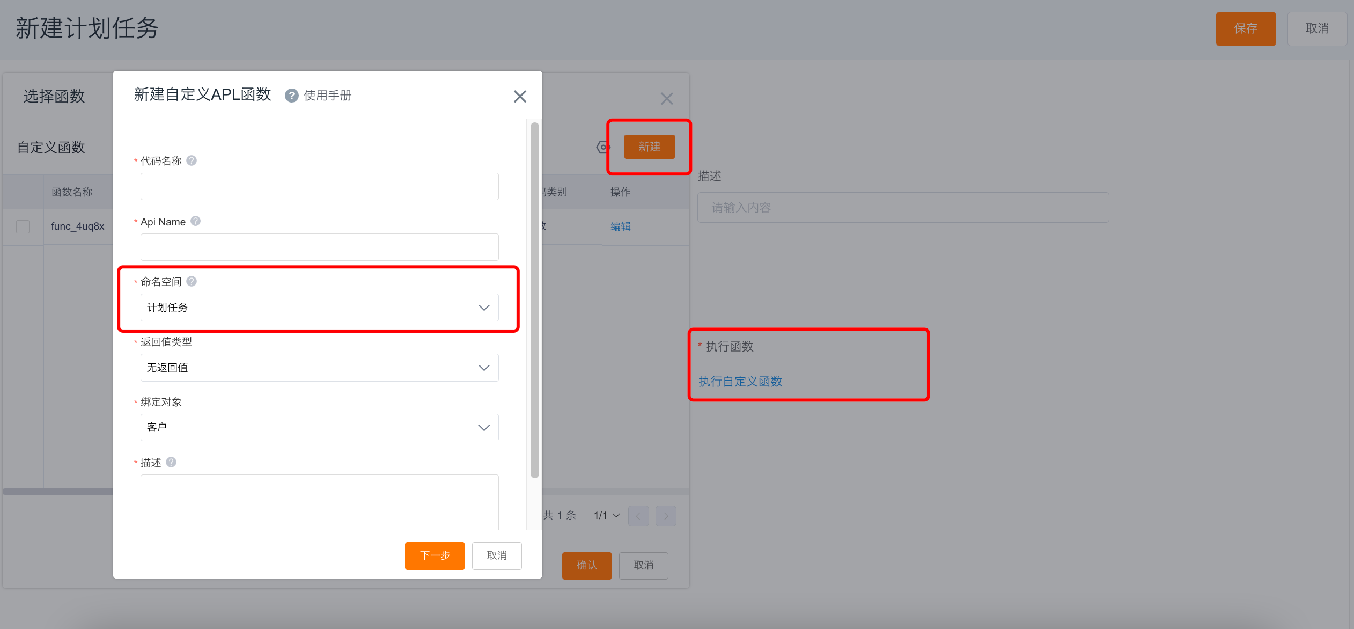Cancel creating the scheduled task
Image resolution: width=1354 pixels, height=629 pixels.
point(1317,28)
